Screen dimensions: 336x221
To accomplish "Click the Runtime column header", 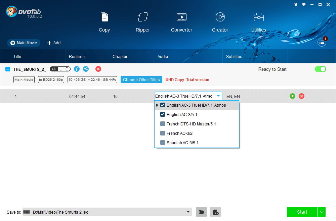I will click(x=77, y=56).
